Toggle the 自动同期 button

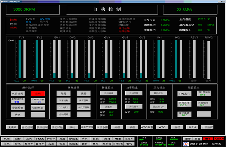pyautogui.click(x=64, y=114)
